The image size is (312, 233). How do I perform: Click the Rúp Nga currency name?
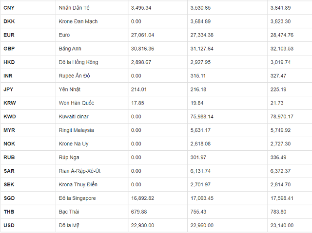pyautogui.click(x=69, y=158)
